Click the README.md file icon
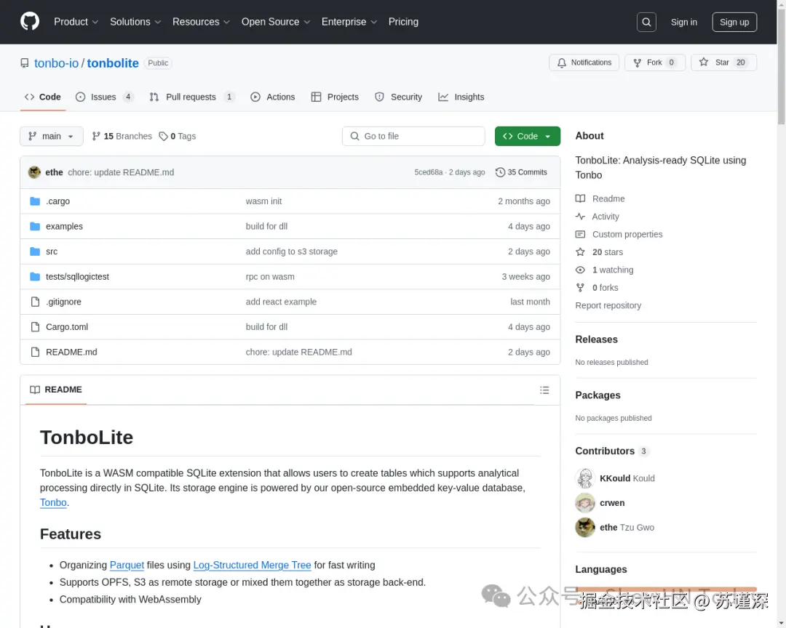Viewport: 786px width, 628px height. click(x=35, y=352)
